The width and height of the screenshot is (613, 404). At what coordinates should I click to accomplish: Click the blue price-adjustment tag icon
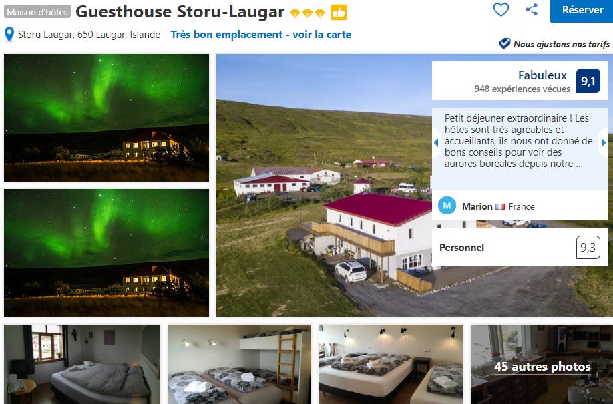504,43
